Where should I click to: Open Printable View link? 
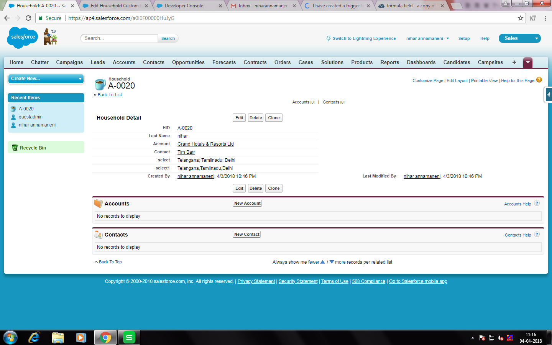pyautogui.click(x=484, y=80)
